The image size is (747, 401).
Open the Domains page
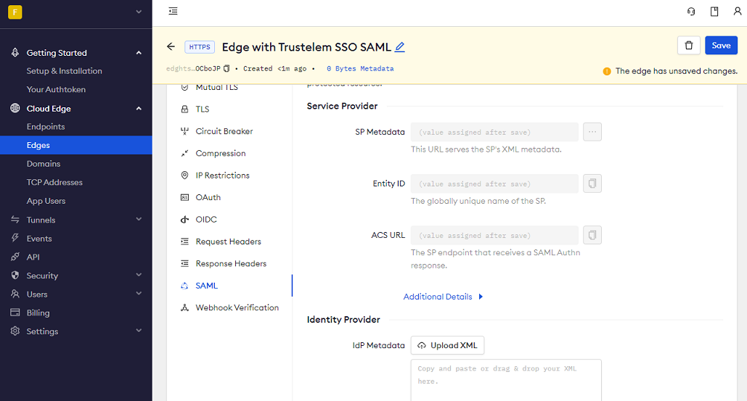44,164
